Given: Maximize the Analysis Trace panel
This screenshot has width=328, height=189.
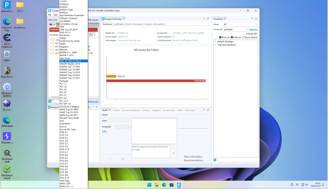Looking at the screenshot, I should [96, 107].
